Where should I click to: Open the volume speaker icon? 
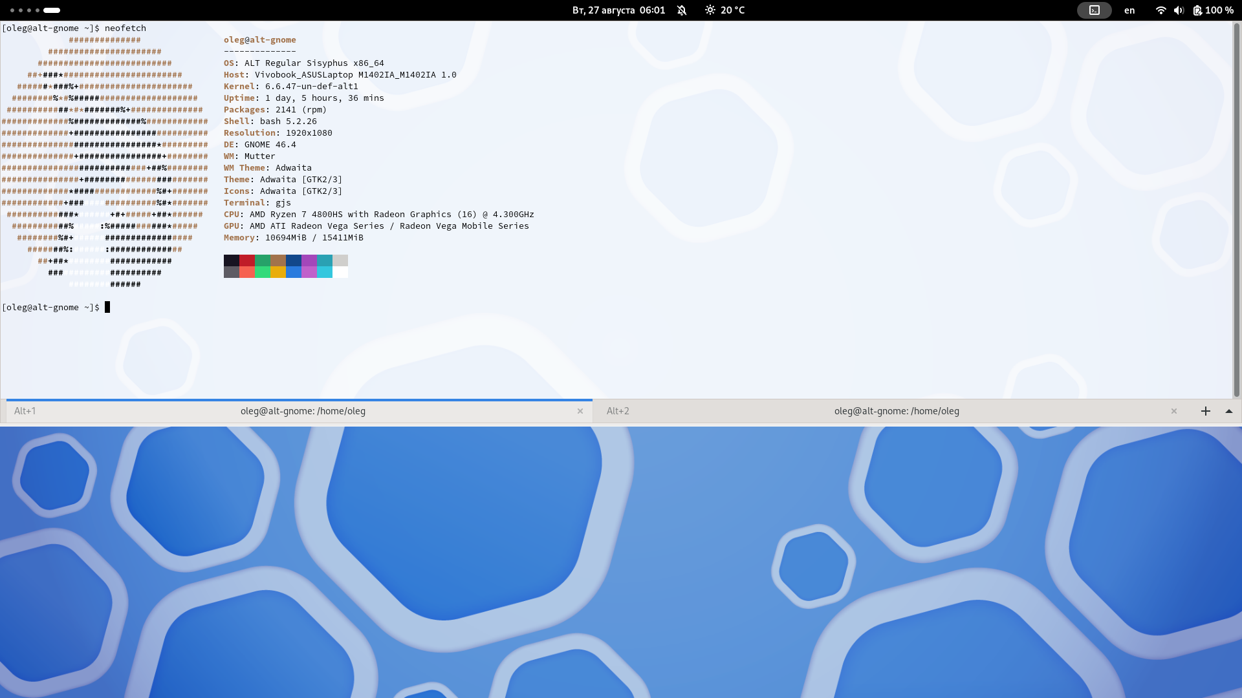coord(1179,10)
